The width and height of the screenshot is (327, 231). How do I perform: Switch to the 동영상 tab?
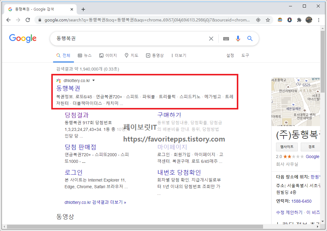point(155,55)
